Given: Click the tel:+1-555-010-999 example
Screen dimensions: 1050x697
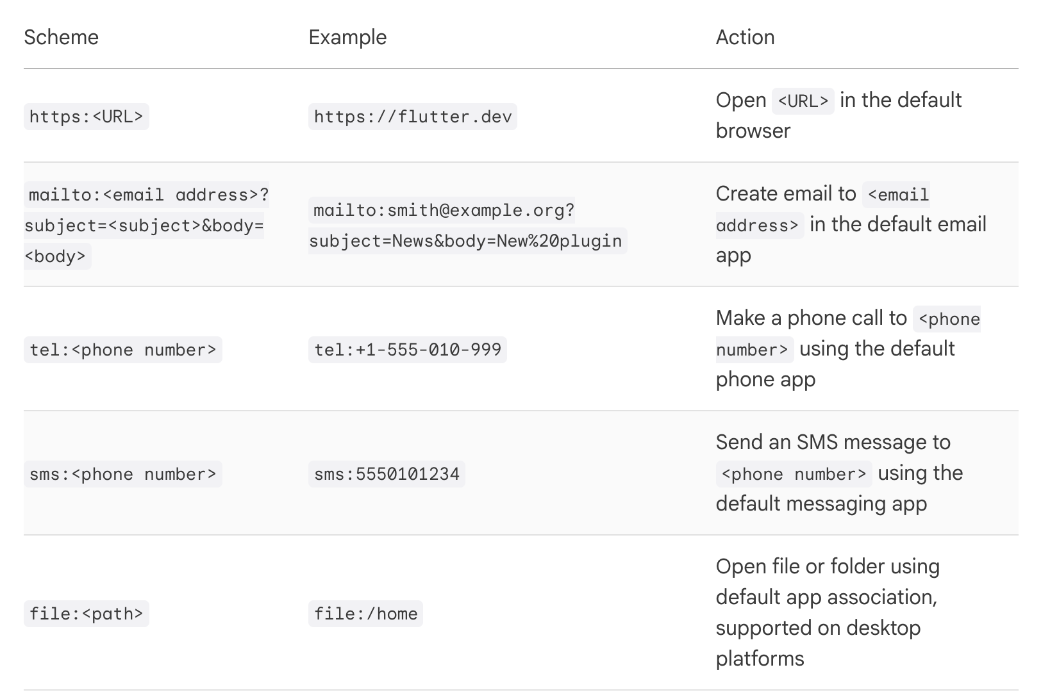Looking at the screenshot, I should pos(408,350).
